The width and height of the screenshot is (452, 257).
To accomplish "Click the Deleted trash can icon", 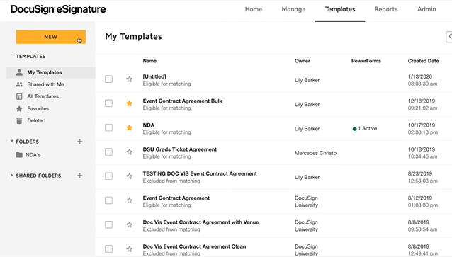I will (x=19, y=121).
